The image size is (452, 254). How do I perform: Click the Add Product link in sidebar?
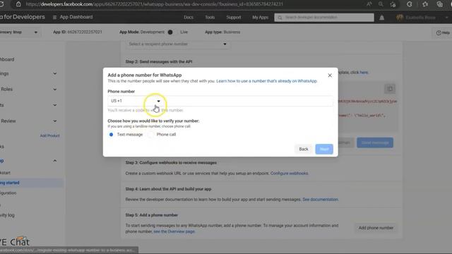(49, 135)
